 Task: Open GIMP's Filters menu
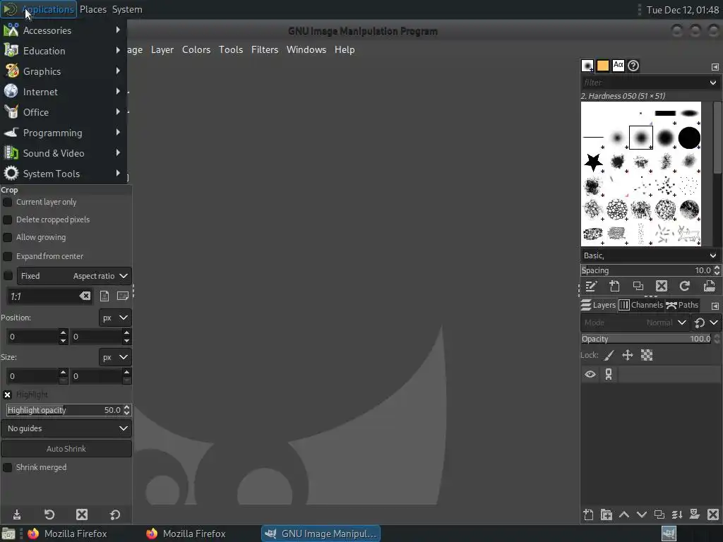pos(265,50)
